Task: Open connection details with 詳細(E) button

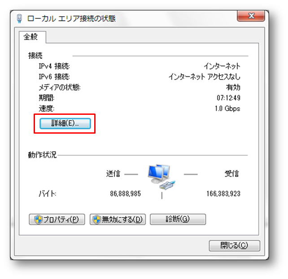Action: point(65,123)
